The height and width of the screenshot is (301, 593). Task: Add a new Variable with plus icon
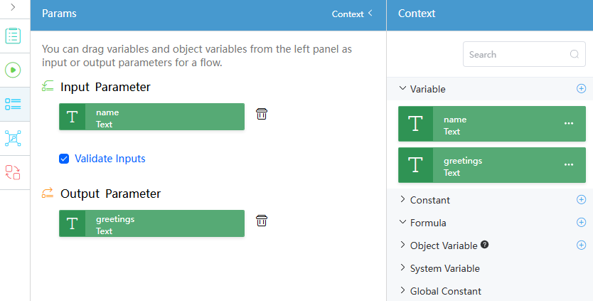[x=582, y=89]
